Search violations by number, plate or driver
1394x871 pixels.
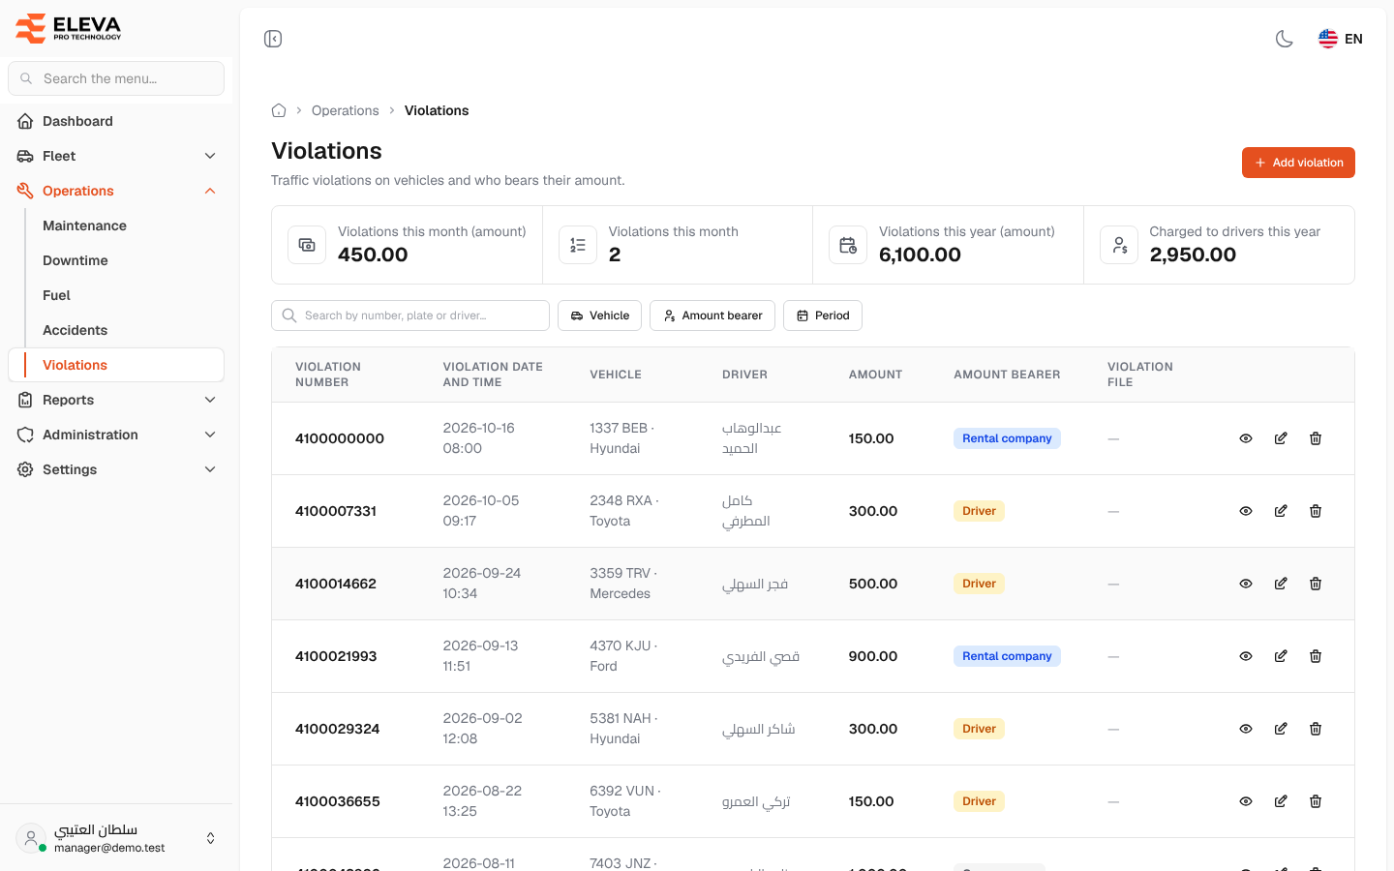click(410, 315)
